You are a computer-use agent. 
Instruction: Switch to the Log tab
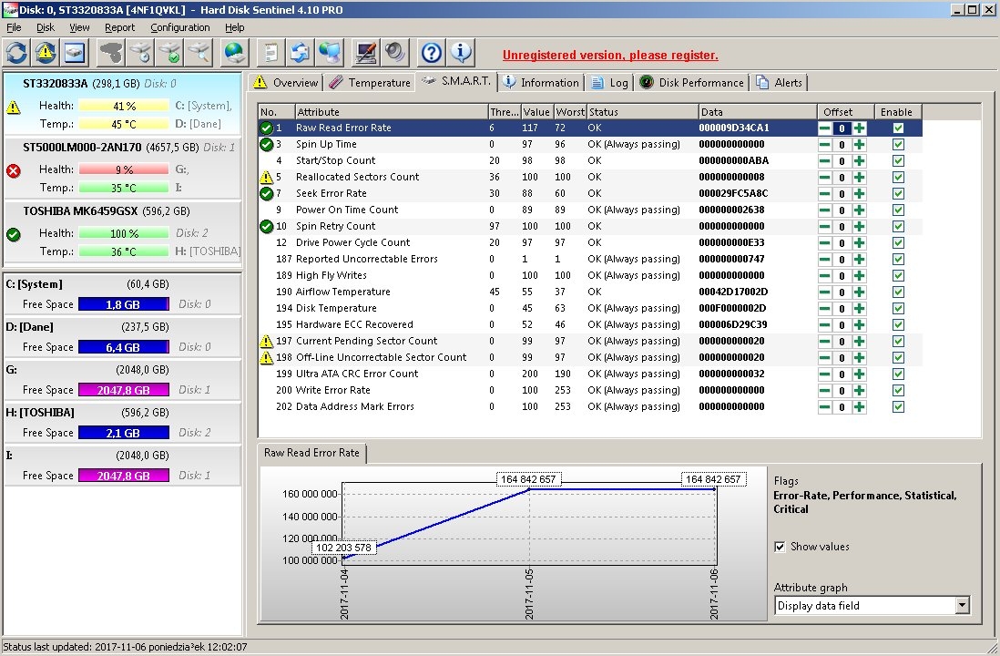click(x=609, y=82)
